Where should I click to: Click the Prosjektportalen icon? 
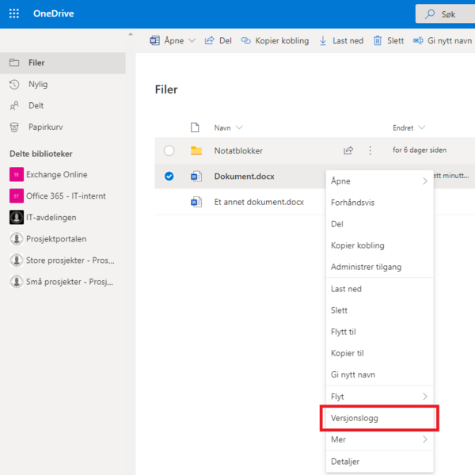click(17, 239)
